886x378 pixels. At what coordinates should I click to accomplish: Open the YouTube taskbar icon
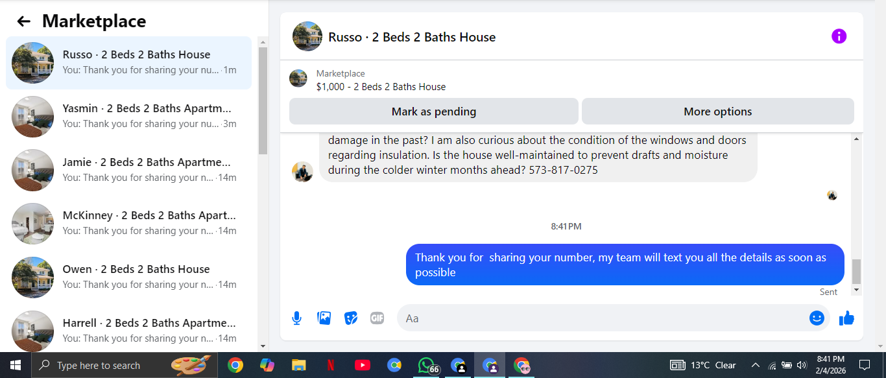tap(362, 365)
